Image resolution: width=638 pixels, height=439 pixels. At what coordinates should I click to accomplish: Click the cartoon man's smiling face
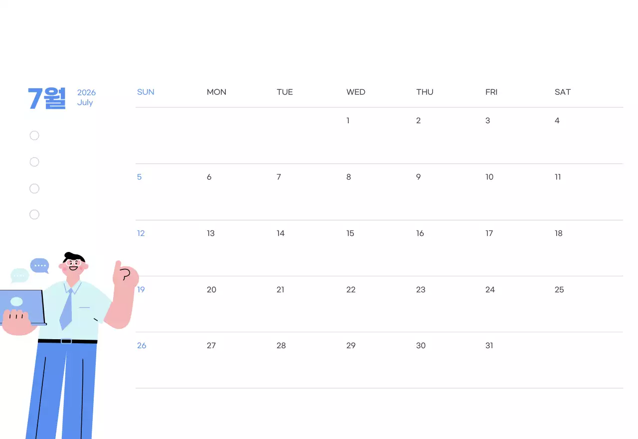coord(74,266)
